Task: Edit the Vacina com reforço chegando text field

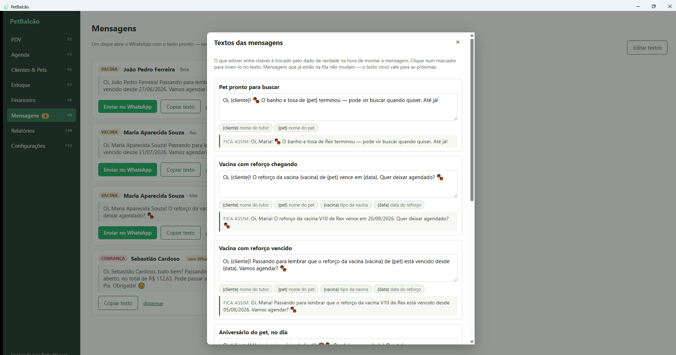Action: (x=338, y=184)
